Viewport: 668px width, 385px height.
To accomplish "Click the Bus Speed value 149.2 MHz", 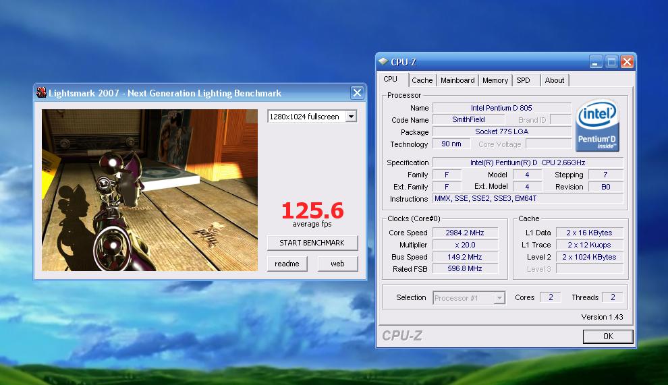I will (x=465, y=258).
